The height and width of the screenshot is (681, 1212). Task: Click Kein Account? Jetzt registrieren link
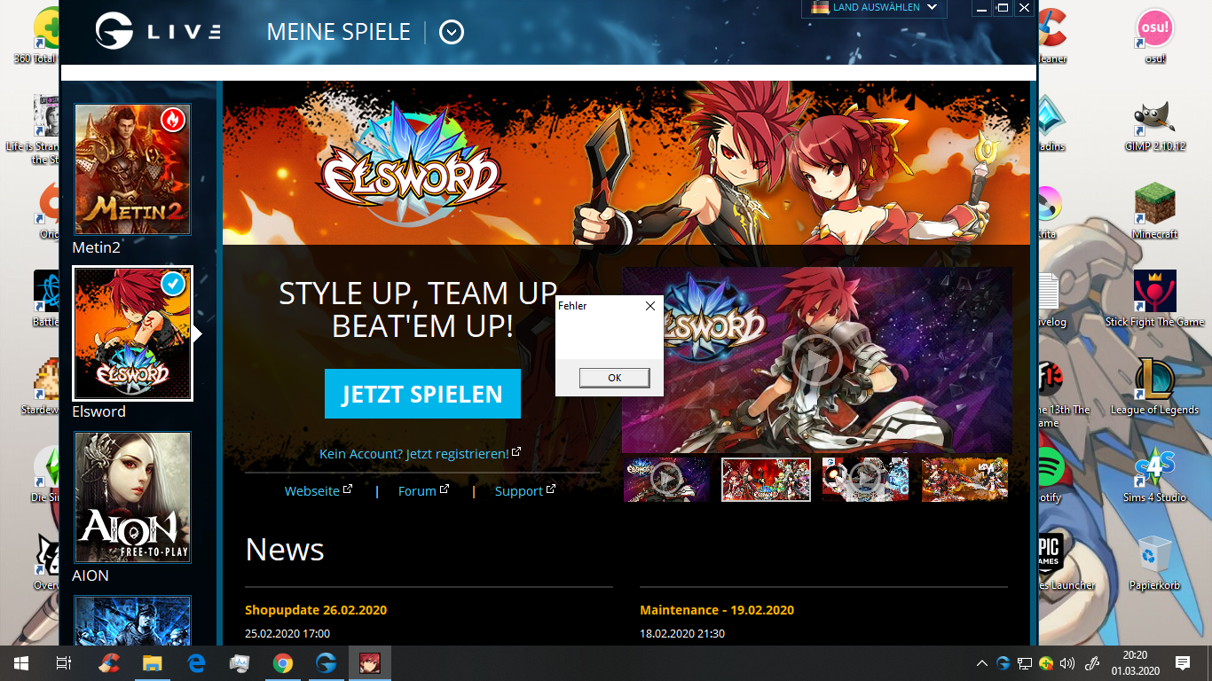(420, 453)
